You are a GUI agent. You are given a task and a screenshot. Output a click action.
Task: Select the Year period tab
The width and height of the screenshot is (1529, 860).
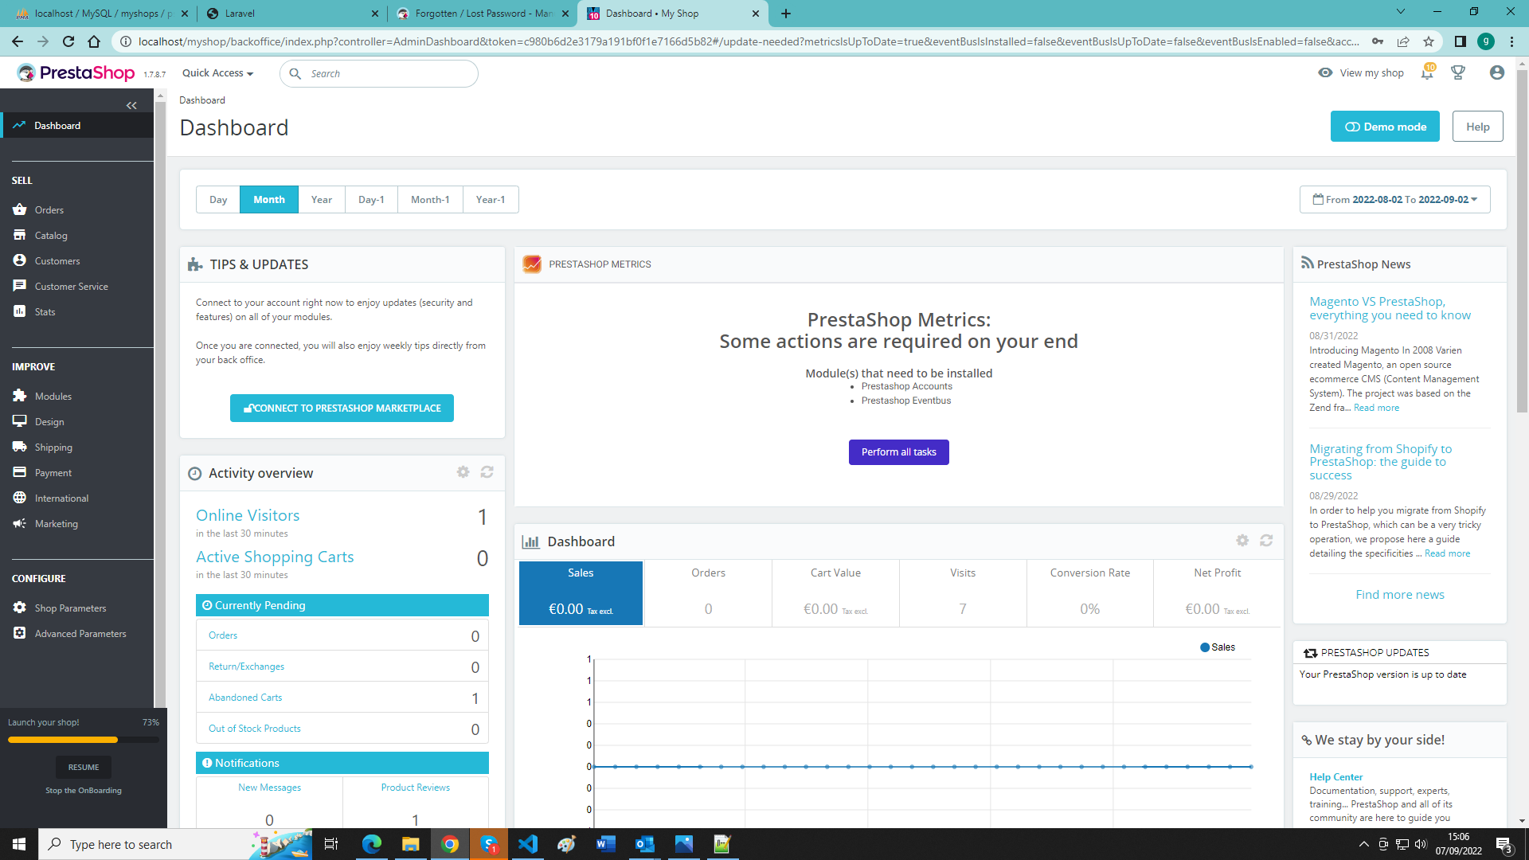tap(322, 200)
